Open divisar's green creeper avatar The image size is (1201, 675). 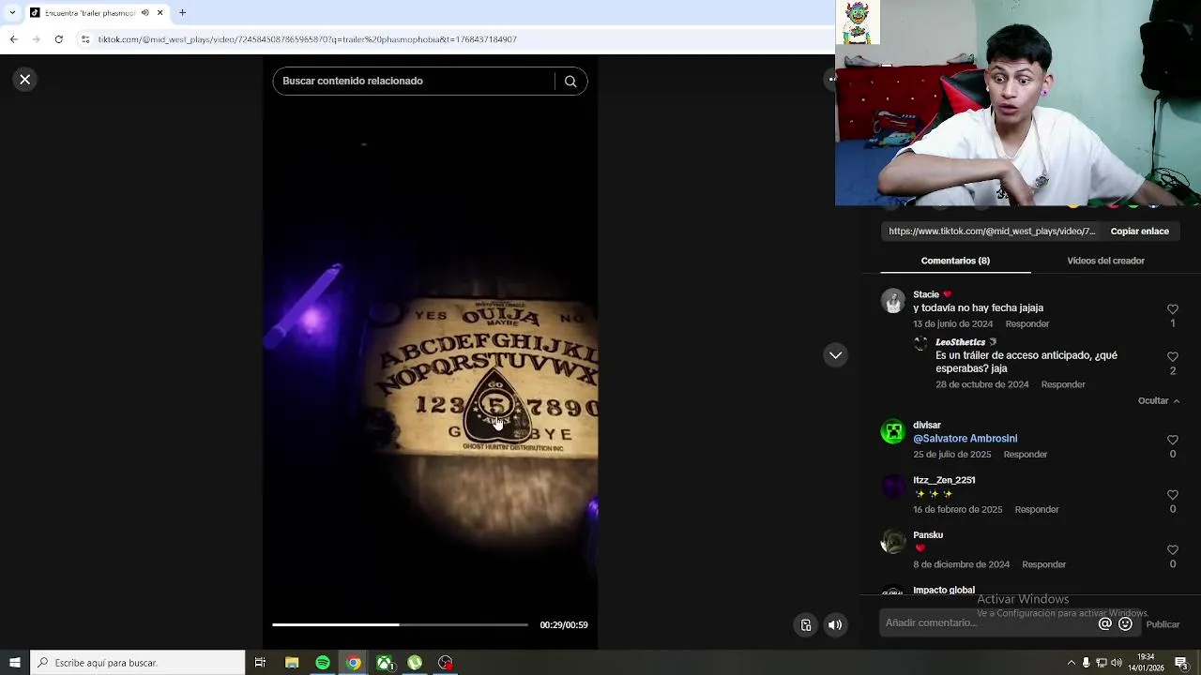coord(893,432)
